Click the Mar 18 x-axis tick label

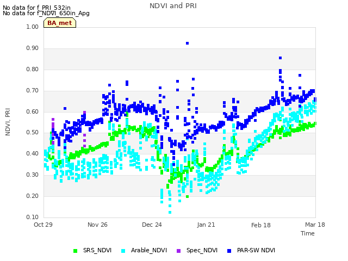(315, 225)
